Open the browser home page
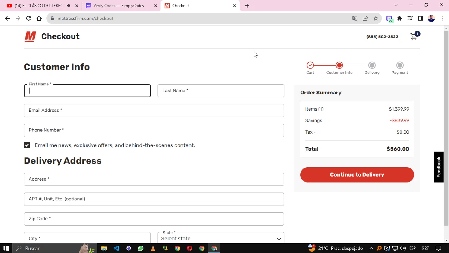Viewport: 449px width, 253px height. click(39, 18)
